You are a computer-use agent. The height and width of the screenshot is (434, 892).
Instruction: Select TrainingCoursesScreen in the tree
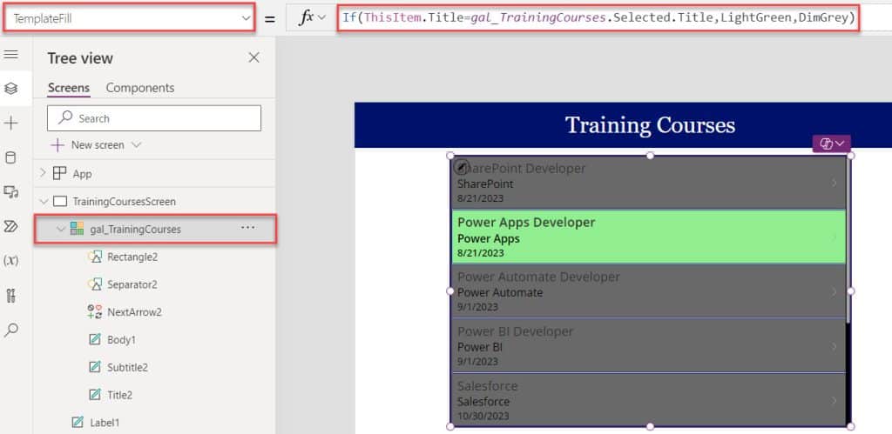[x=124, y=202]
